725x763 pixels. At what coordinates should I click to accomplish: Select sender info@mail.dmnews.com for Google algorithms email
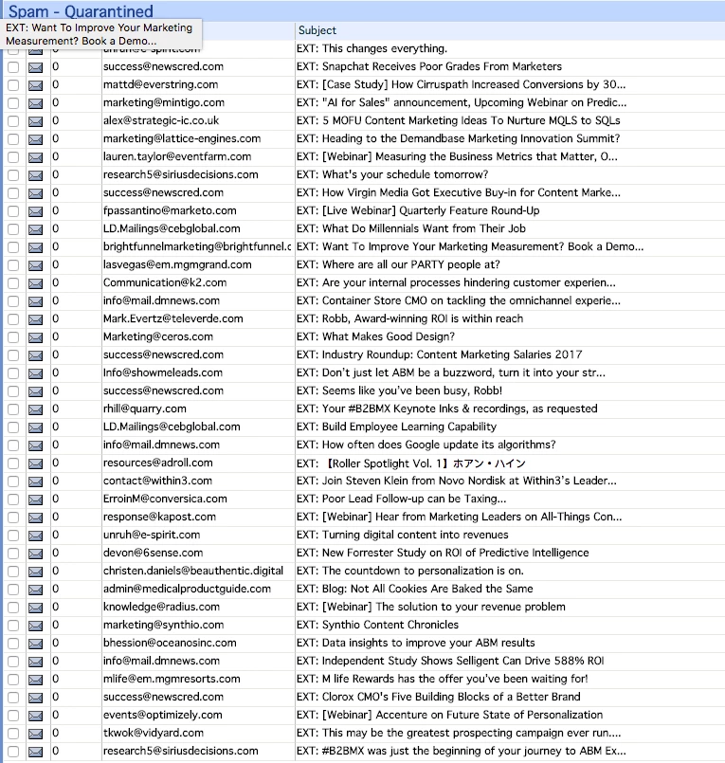161,445
